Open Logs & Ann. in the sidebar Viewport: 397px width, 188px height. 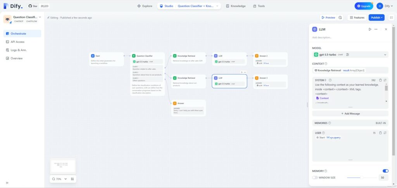click(x=22, y=50)
